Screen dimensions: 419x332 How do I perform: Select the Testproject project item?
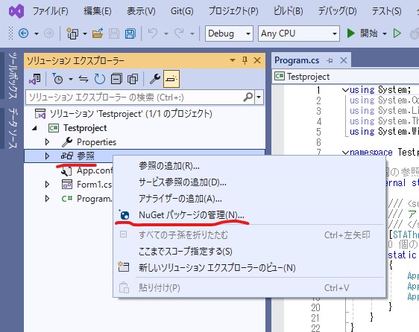[85, 128]
